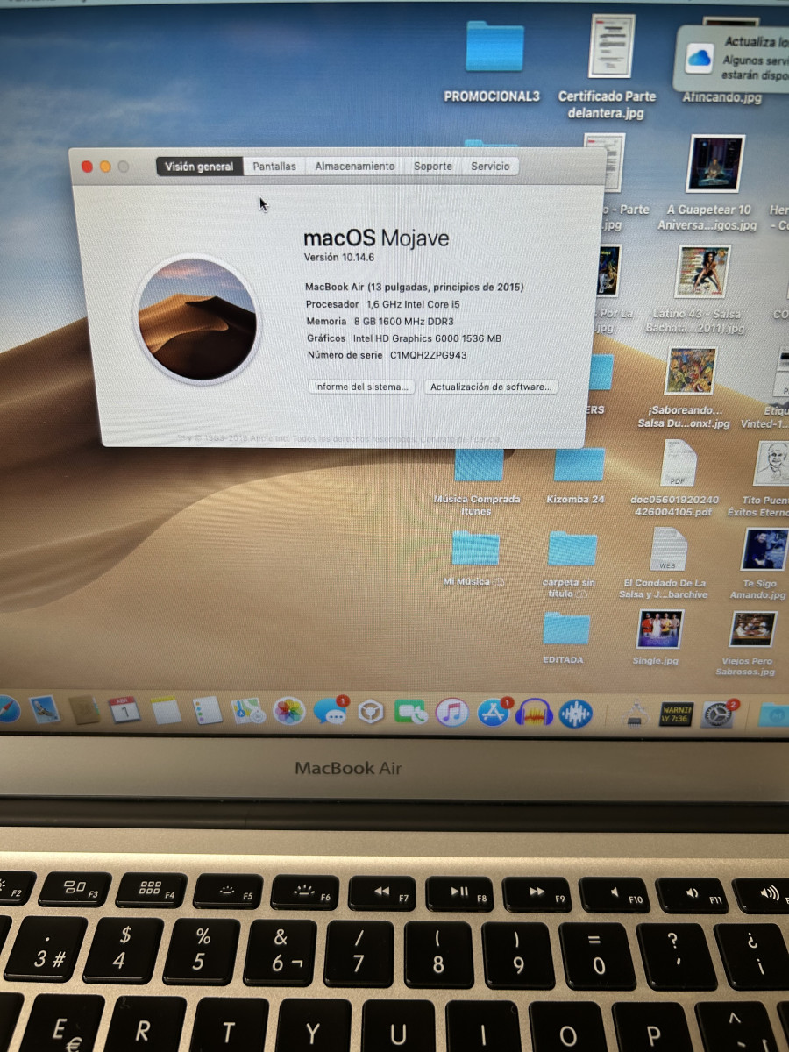Open Contacts book in the dock
The image size is (789, 1052).
pyautogui.click(x=85, y=709)
